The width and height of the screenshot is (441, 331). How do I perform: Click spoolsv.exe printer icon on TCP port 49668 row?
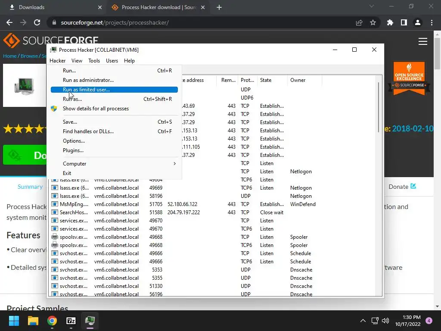click(x=55, y=237)
